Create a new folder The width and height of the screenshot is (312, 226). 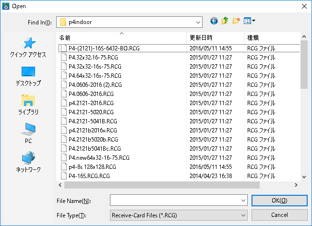click(x=236, y=21)
